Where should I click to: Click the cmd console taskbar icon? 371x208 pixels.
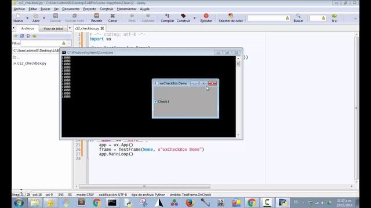112,202
